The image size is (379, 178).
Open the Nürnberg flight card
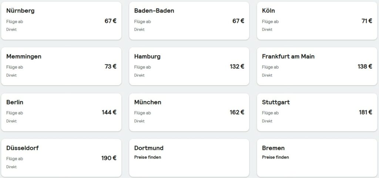(61, 21)
